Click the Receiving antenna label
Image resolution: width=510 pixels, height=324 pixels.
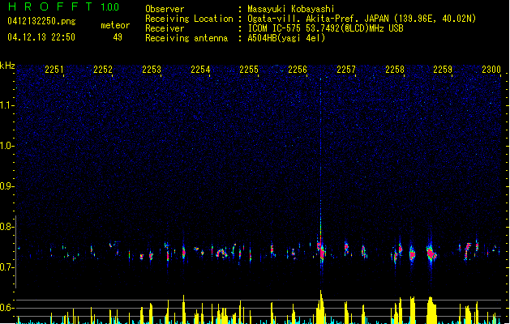tap(186, 38)
